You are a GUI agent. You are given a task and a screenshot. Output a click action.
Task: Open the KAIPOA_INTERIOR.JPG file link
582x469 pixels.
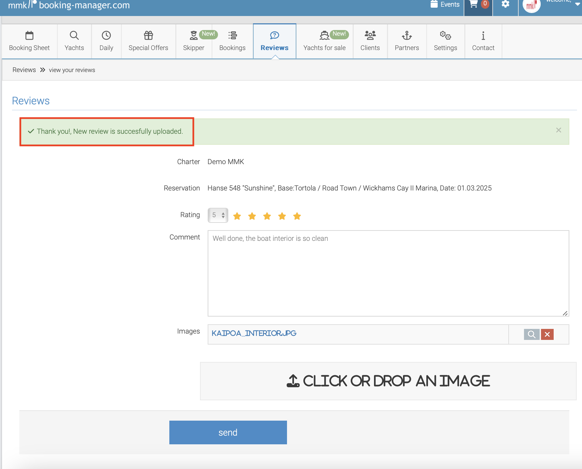pos(254,333)
